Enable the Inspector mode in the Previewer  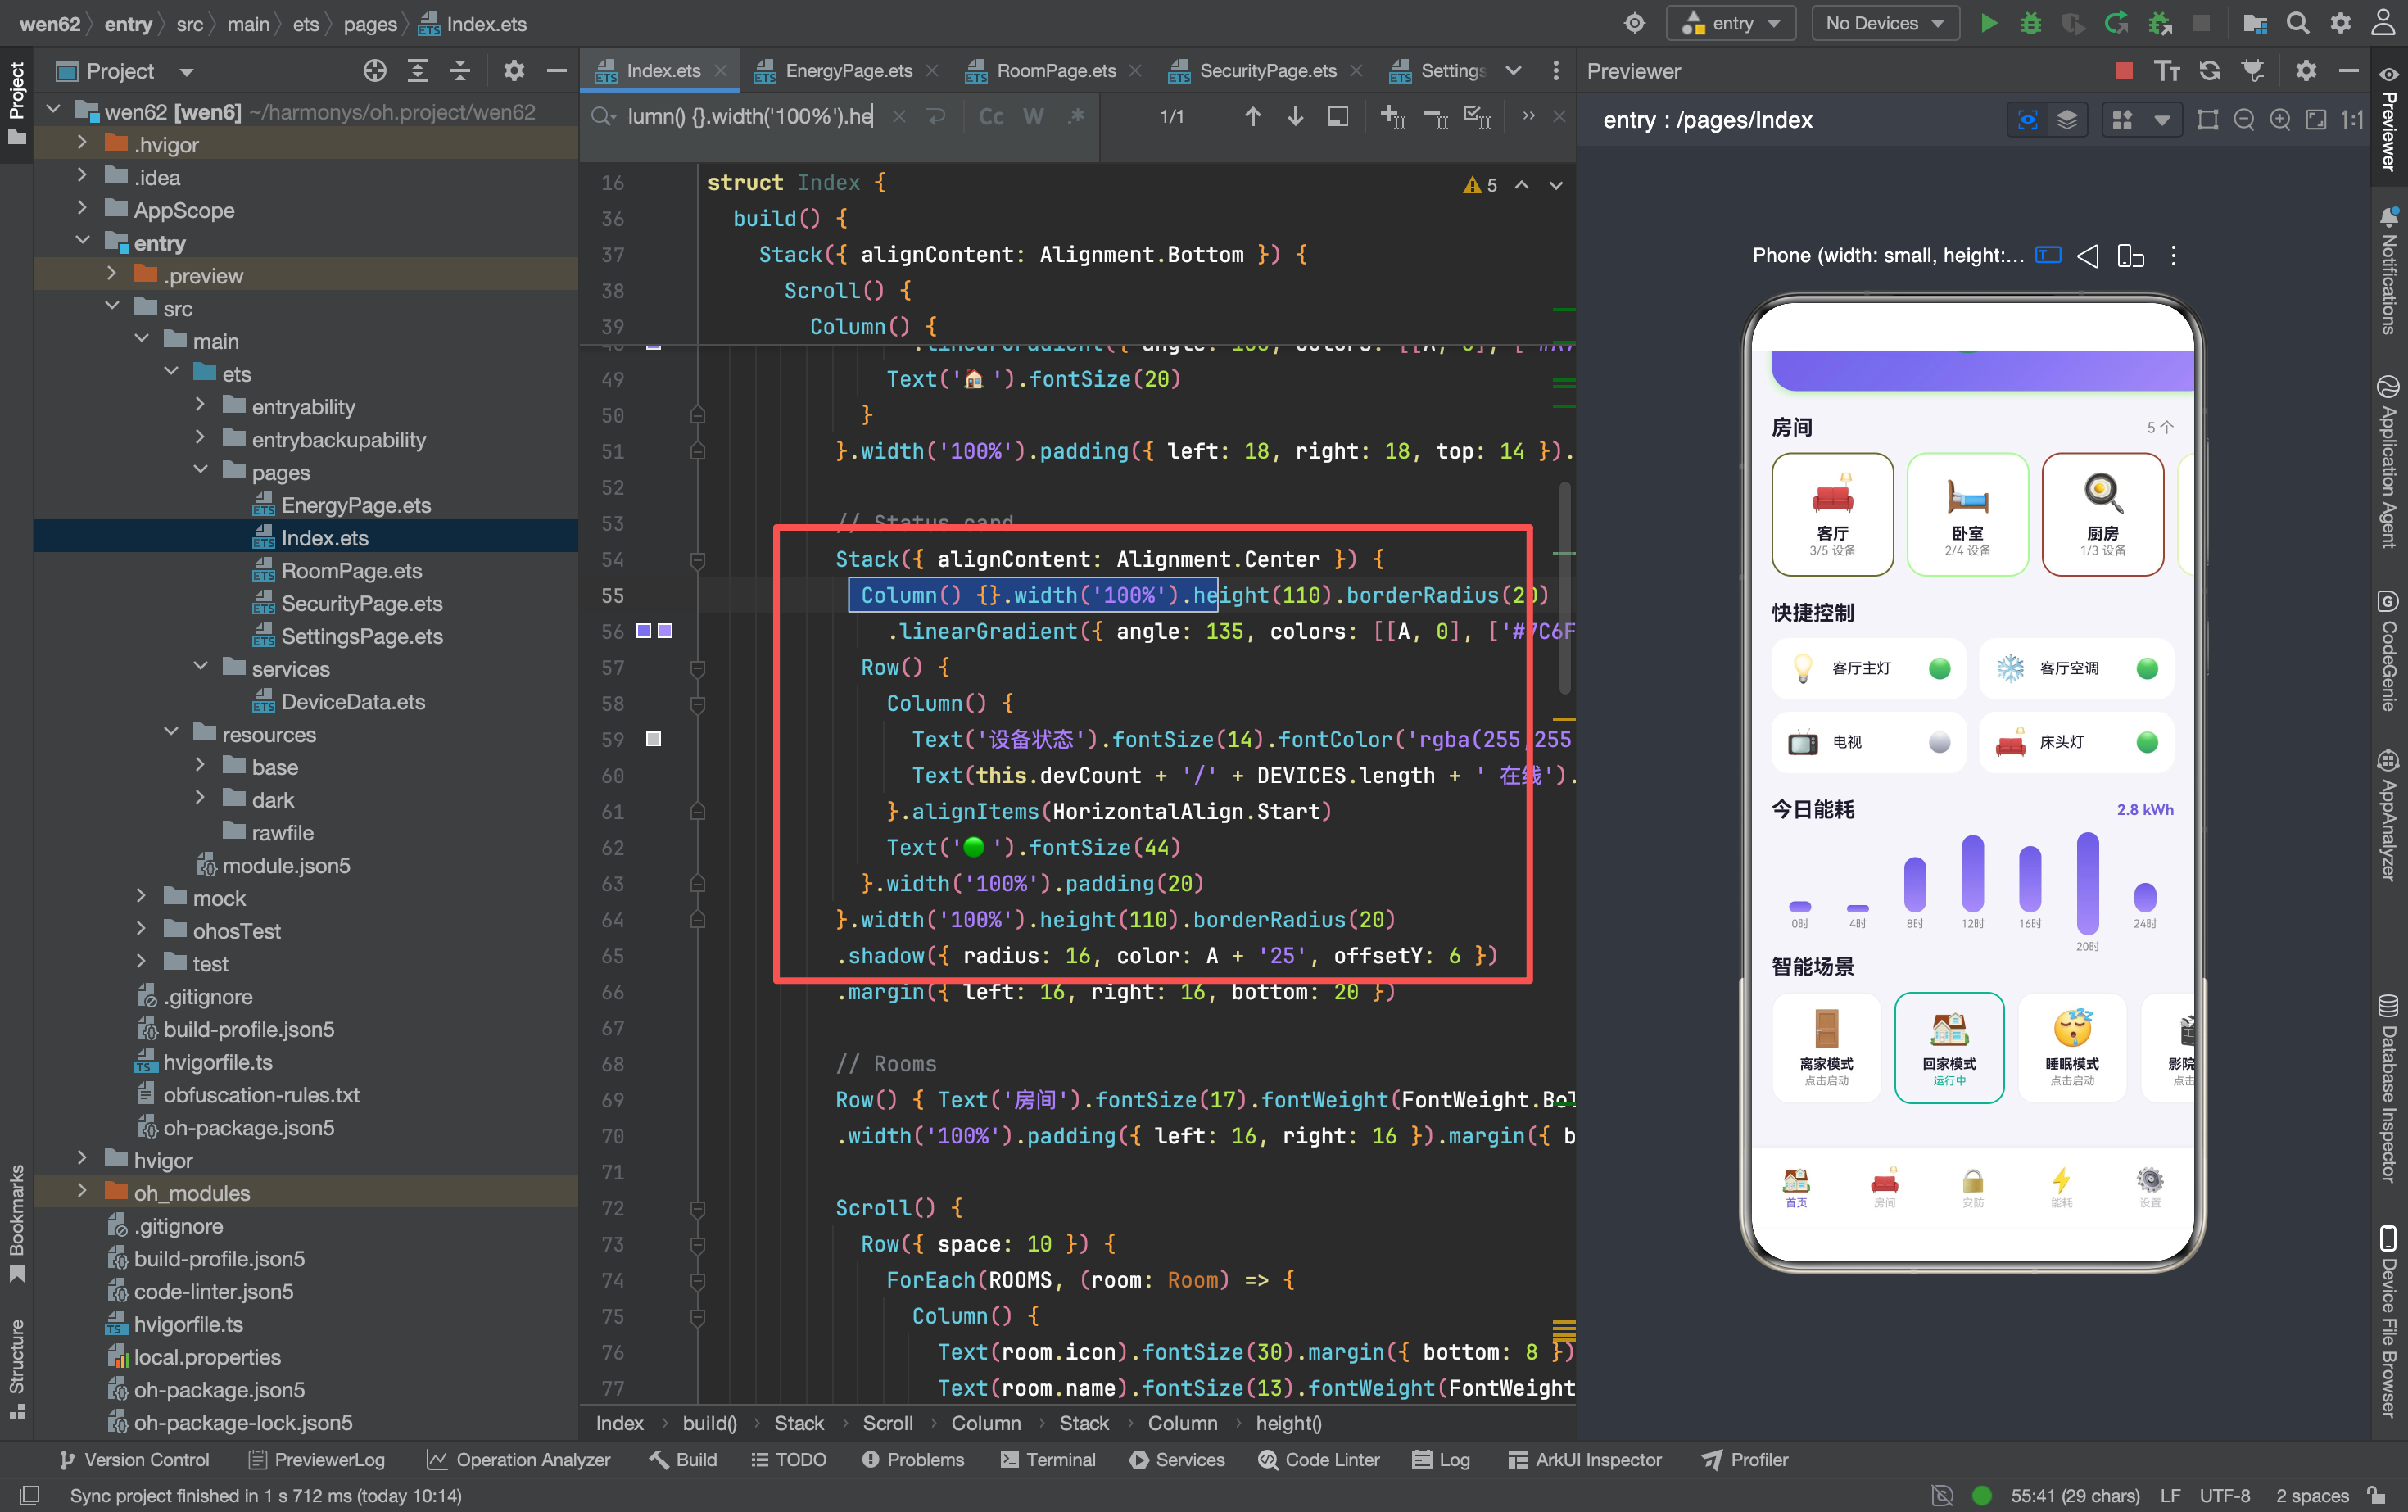(x=2027, y=120)
